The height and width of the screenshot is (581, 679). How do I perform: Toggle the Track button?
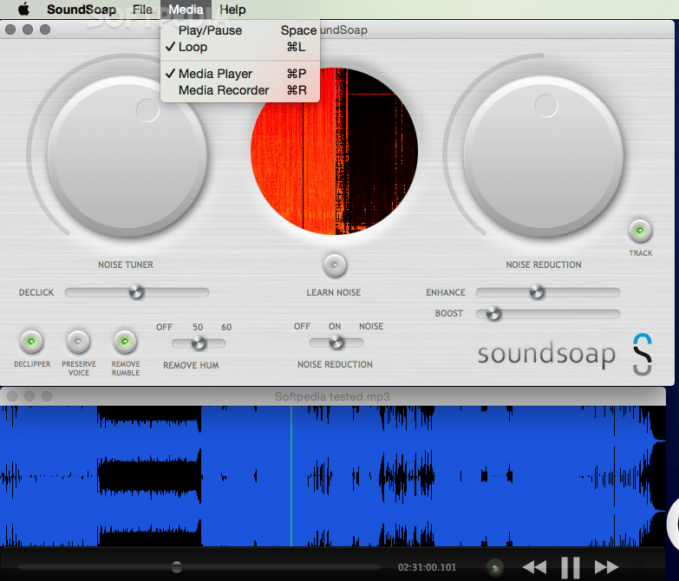click(640, 231)
